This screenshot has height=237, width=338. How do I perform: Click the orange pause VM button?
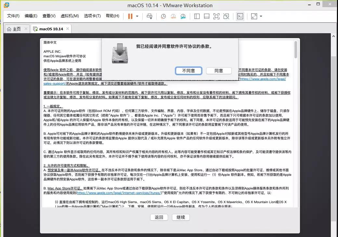pos(130,16)
